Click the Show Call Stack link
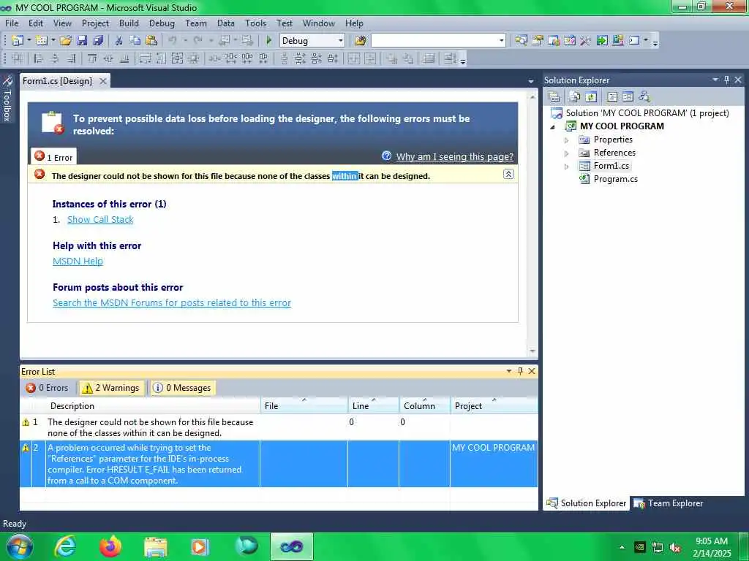The width and height of the screenshot is (749, 561). 100,219
